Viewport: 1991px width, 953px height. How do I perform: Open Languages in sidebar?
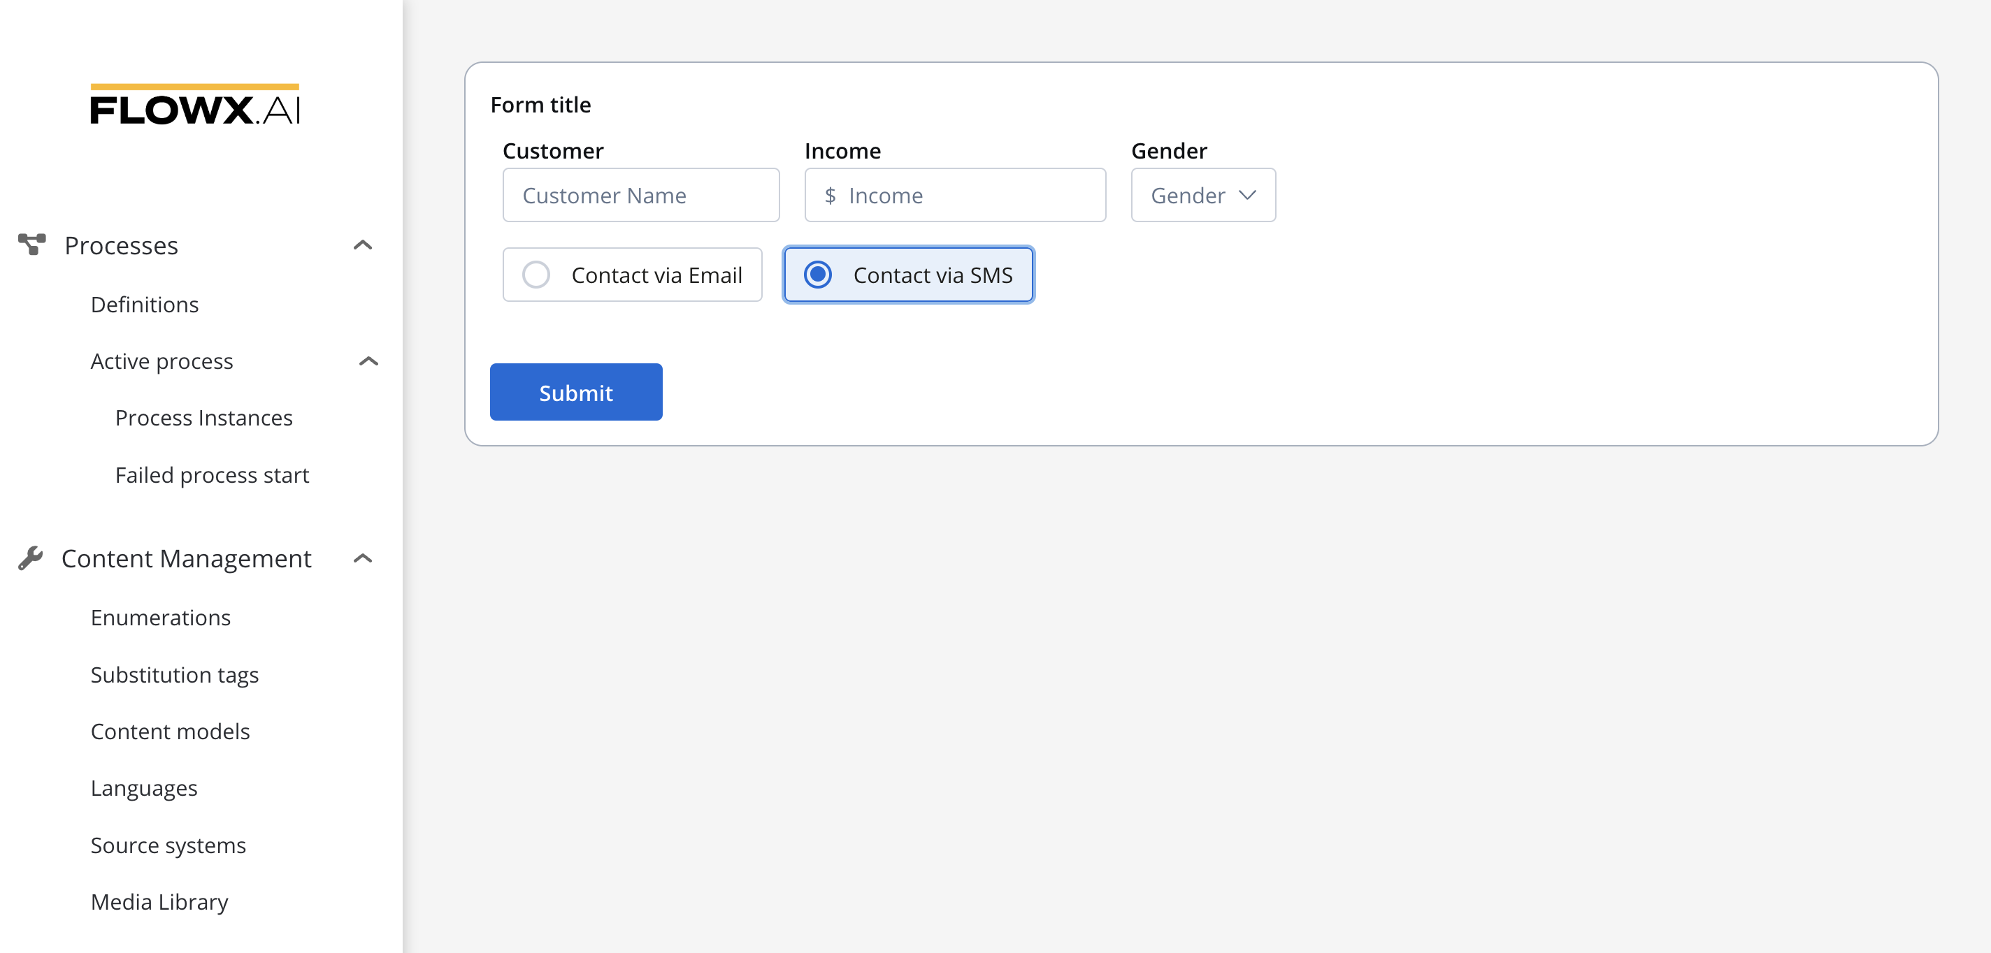(144, 789)
